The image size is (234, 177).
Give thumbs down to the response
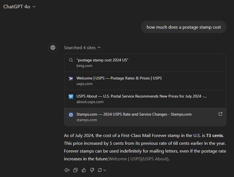point(92,170)
